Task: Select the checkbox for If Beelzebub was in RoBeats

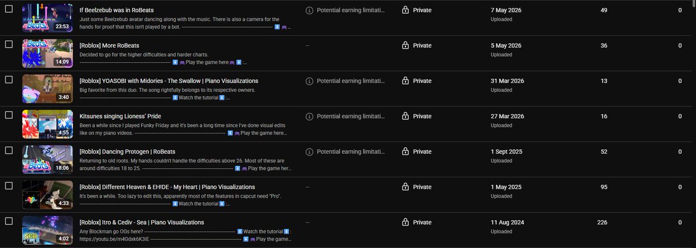Action: click(x=9, y=9)
